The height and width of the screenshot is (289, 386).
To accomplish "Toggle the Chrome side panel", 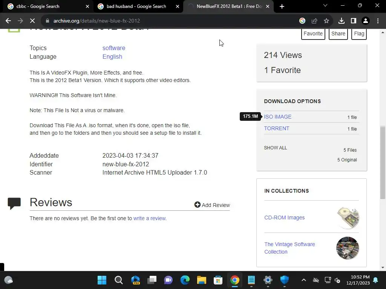I will click(x=354, y=21).
